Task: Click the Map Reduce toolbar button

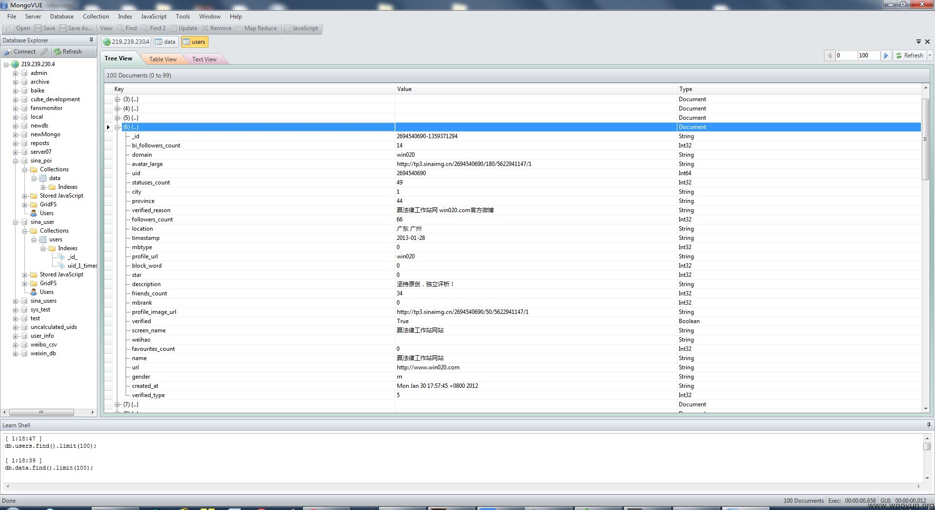Action: [x=256, y=28]
